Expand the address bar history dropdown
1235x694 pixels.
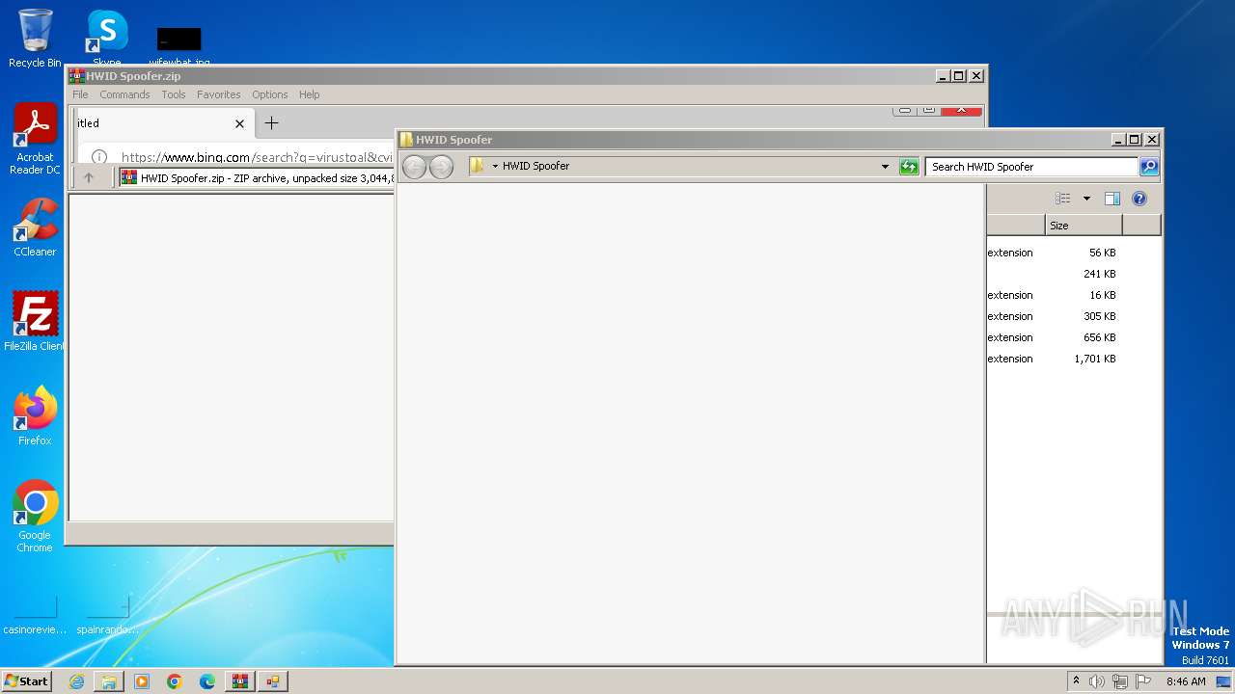885,167
